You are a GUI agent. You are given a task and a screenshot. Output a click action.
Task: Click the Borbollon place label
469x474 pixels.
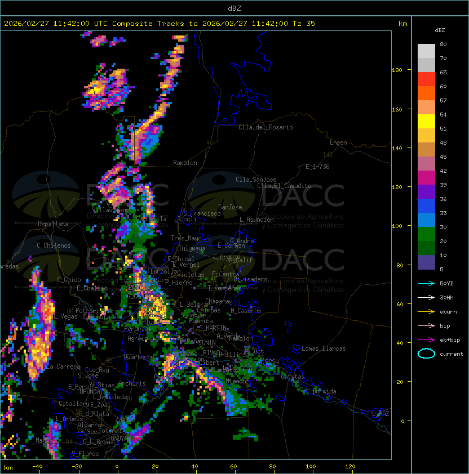coord(165,271)
